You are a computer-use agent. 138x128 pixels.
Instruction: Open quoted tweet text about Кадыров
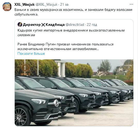(71, 33)
